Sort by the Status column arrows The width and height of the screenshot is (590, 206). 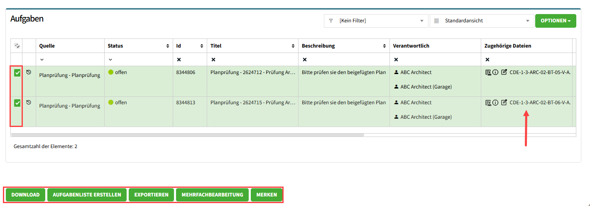pyautogui.click(x=168, y=46)
